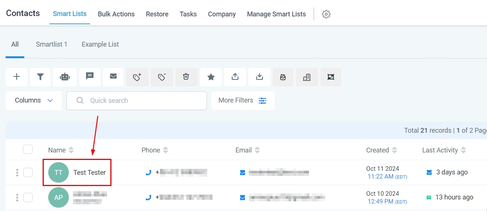Click the trash delete icon

tap(186, 77)
